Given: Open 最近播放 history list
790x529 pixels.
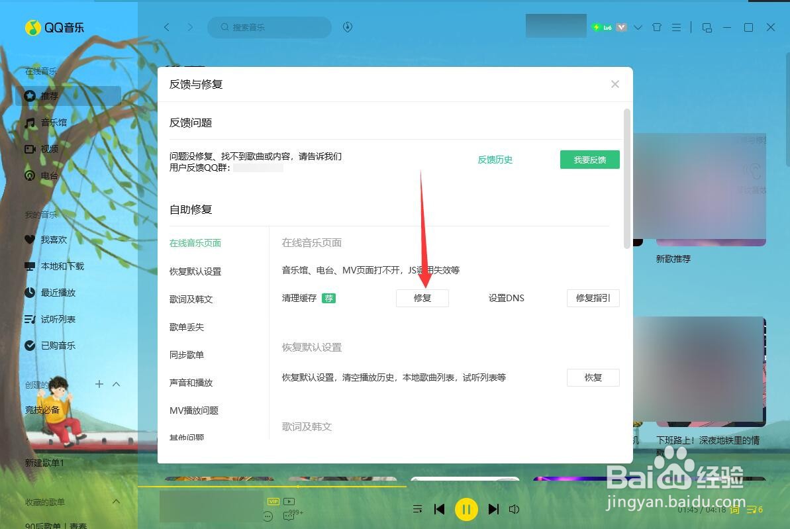Looking at the screenshot, I should [30, 293].
